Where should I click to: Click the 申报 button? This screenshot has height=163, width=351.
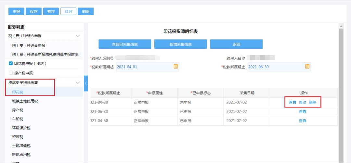coord(16,11)
